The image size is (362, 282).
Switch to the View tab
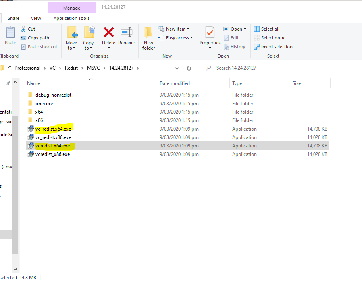click(36, 18)
